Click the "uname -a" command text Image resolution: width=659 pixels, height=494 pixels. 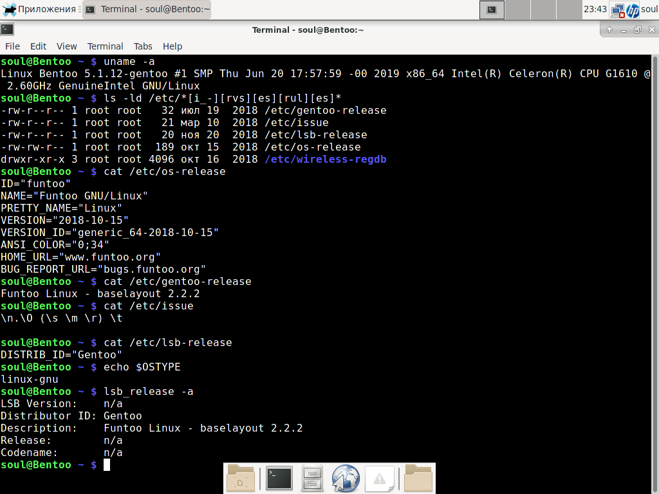[x=129, y=61]
